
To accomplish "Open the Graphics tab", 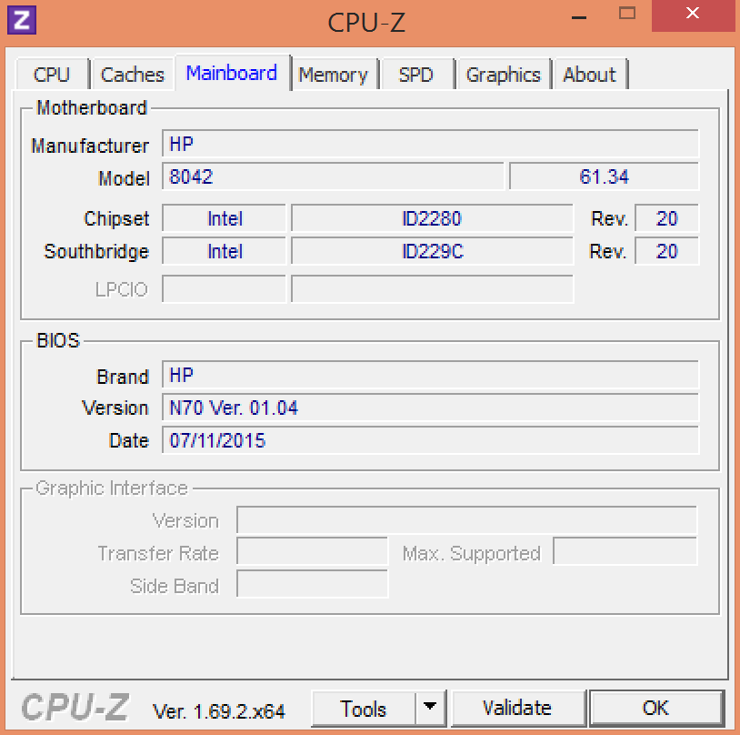I will 503,75.
